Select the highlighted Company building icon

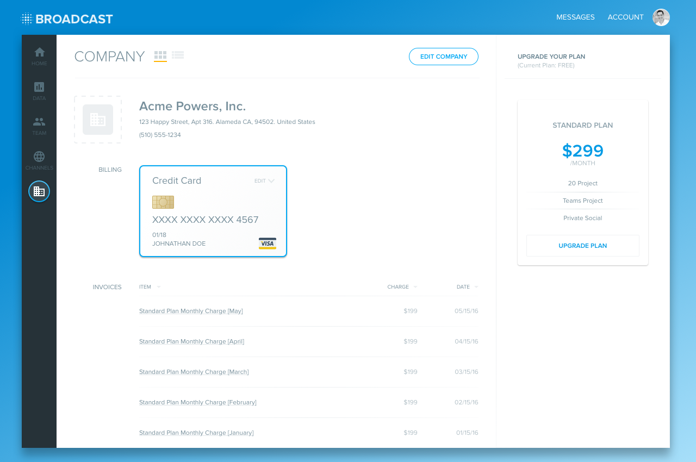(39, 191)
